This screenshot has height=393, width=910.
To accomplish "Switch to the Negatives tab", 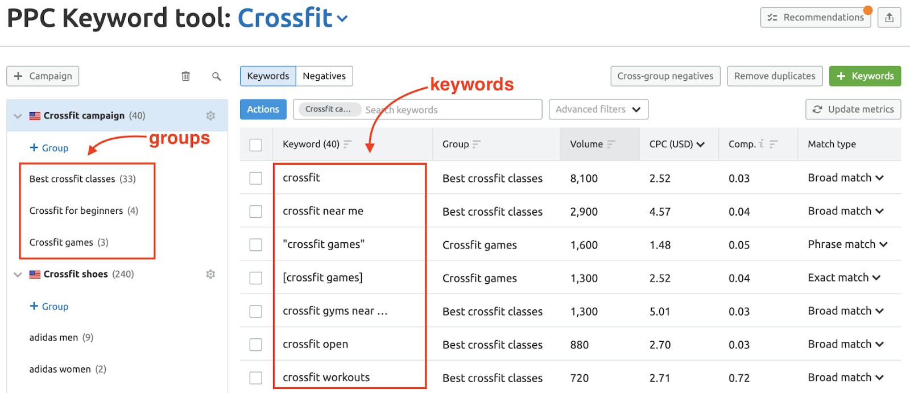I will click(x=324, y=76).
